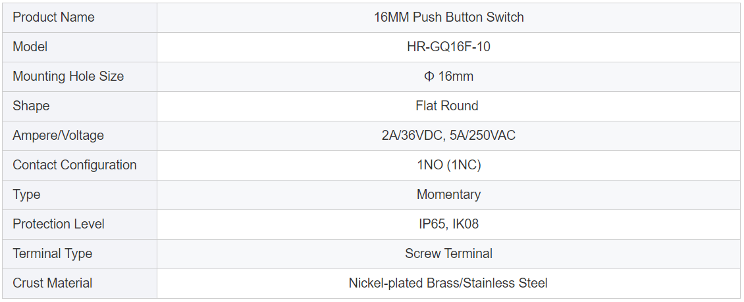
Task: Click the 16MM Push Button Switch value
Action: (448, 18)
